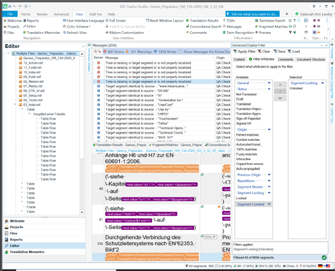Click the document tree scroll down arrow

click(82, 212)
